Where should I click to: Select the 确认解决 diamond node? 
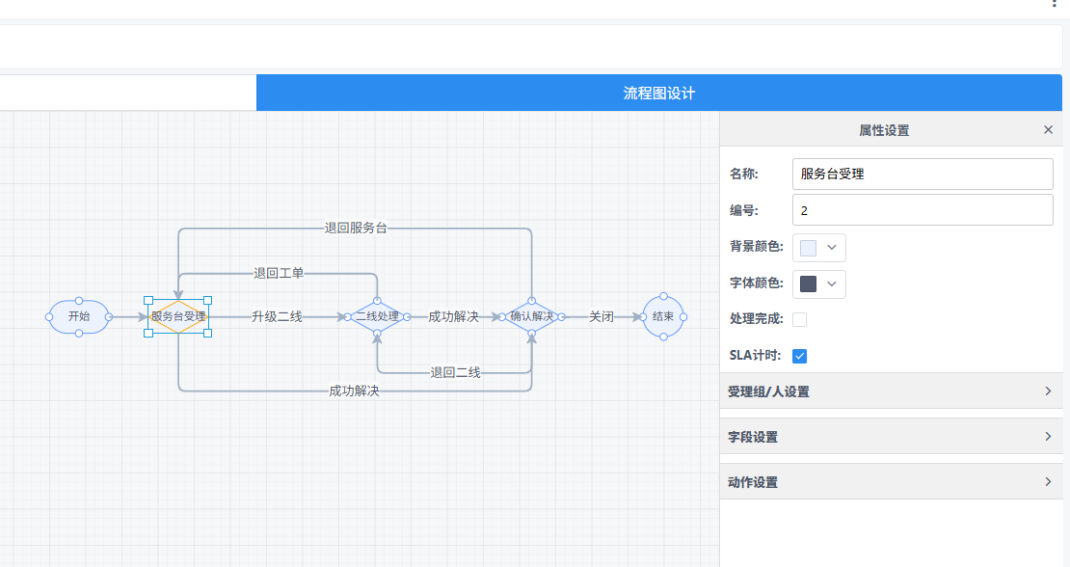[531, 316]
